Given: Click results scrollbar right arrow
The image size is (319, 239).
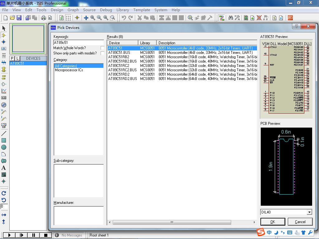Looking at the screenshot, I should pos(254,222).
